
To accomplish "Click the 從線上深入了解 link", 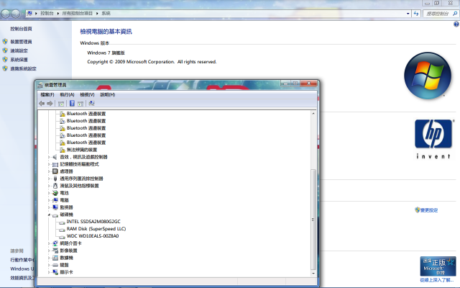I will 436,280.
